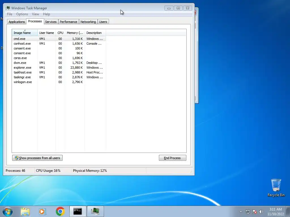Open Google Chrome from the taskbar
The width and height of the screenshot is (290, 217).
[x=60, y=211]
